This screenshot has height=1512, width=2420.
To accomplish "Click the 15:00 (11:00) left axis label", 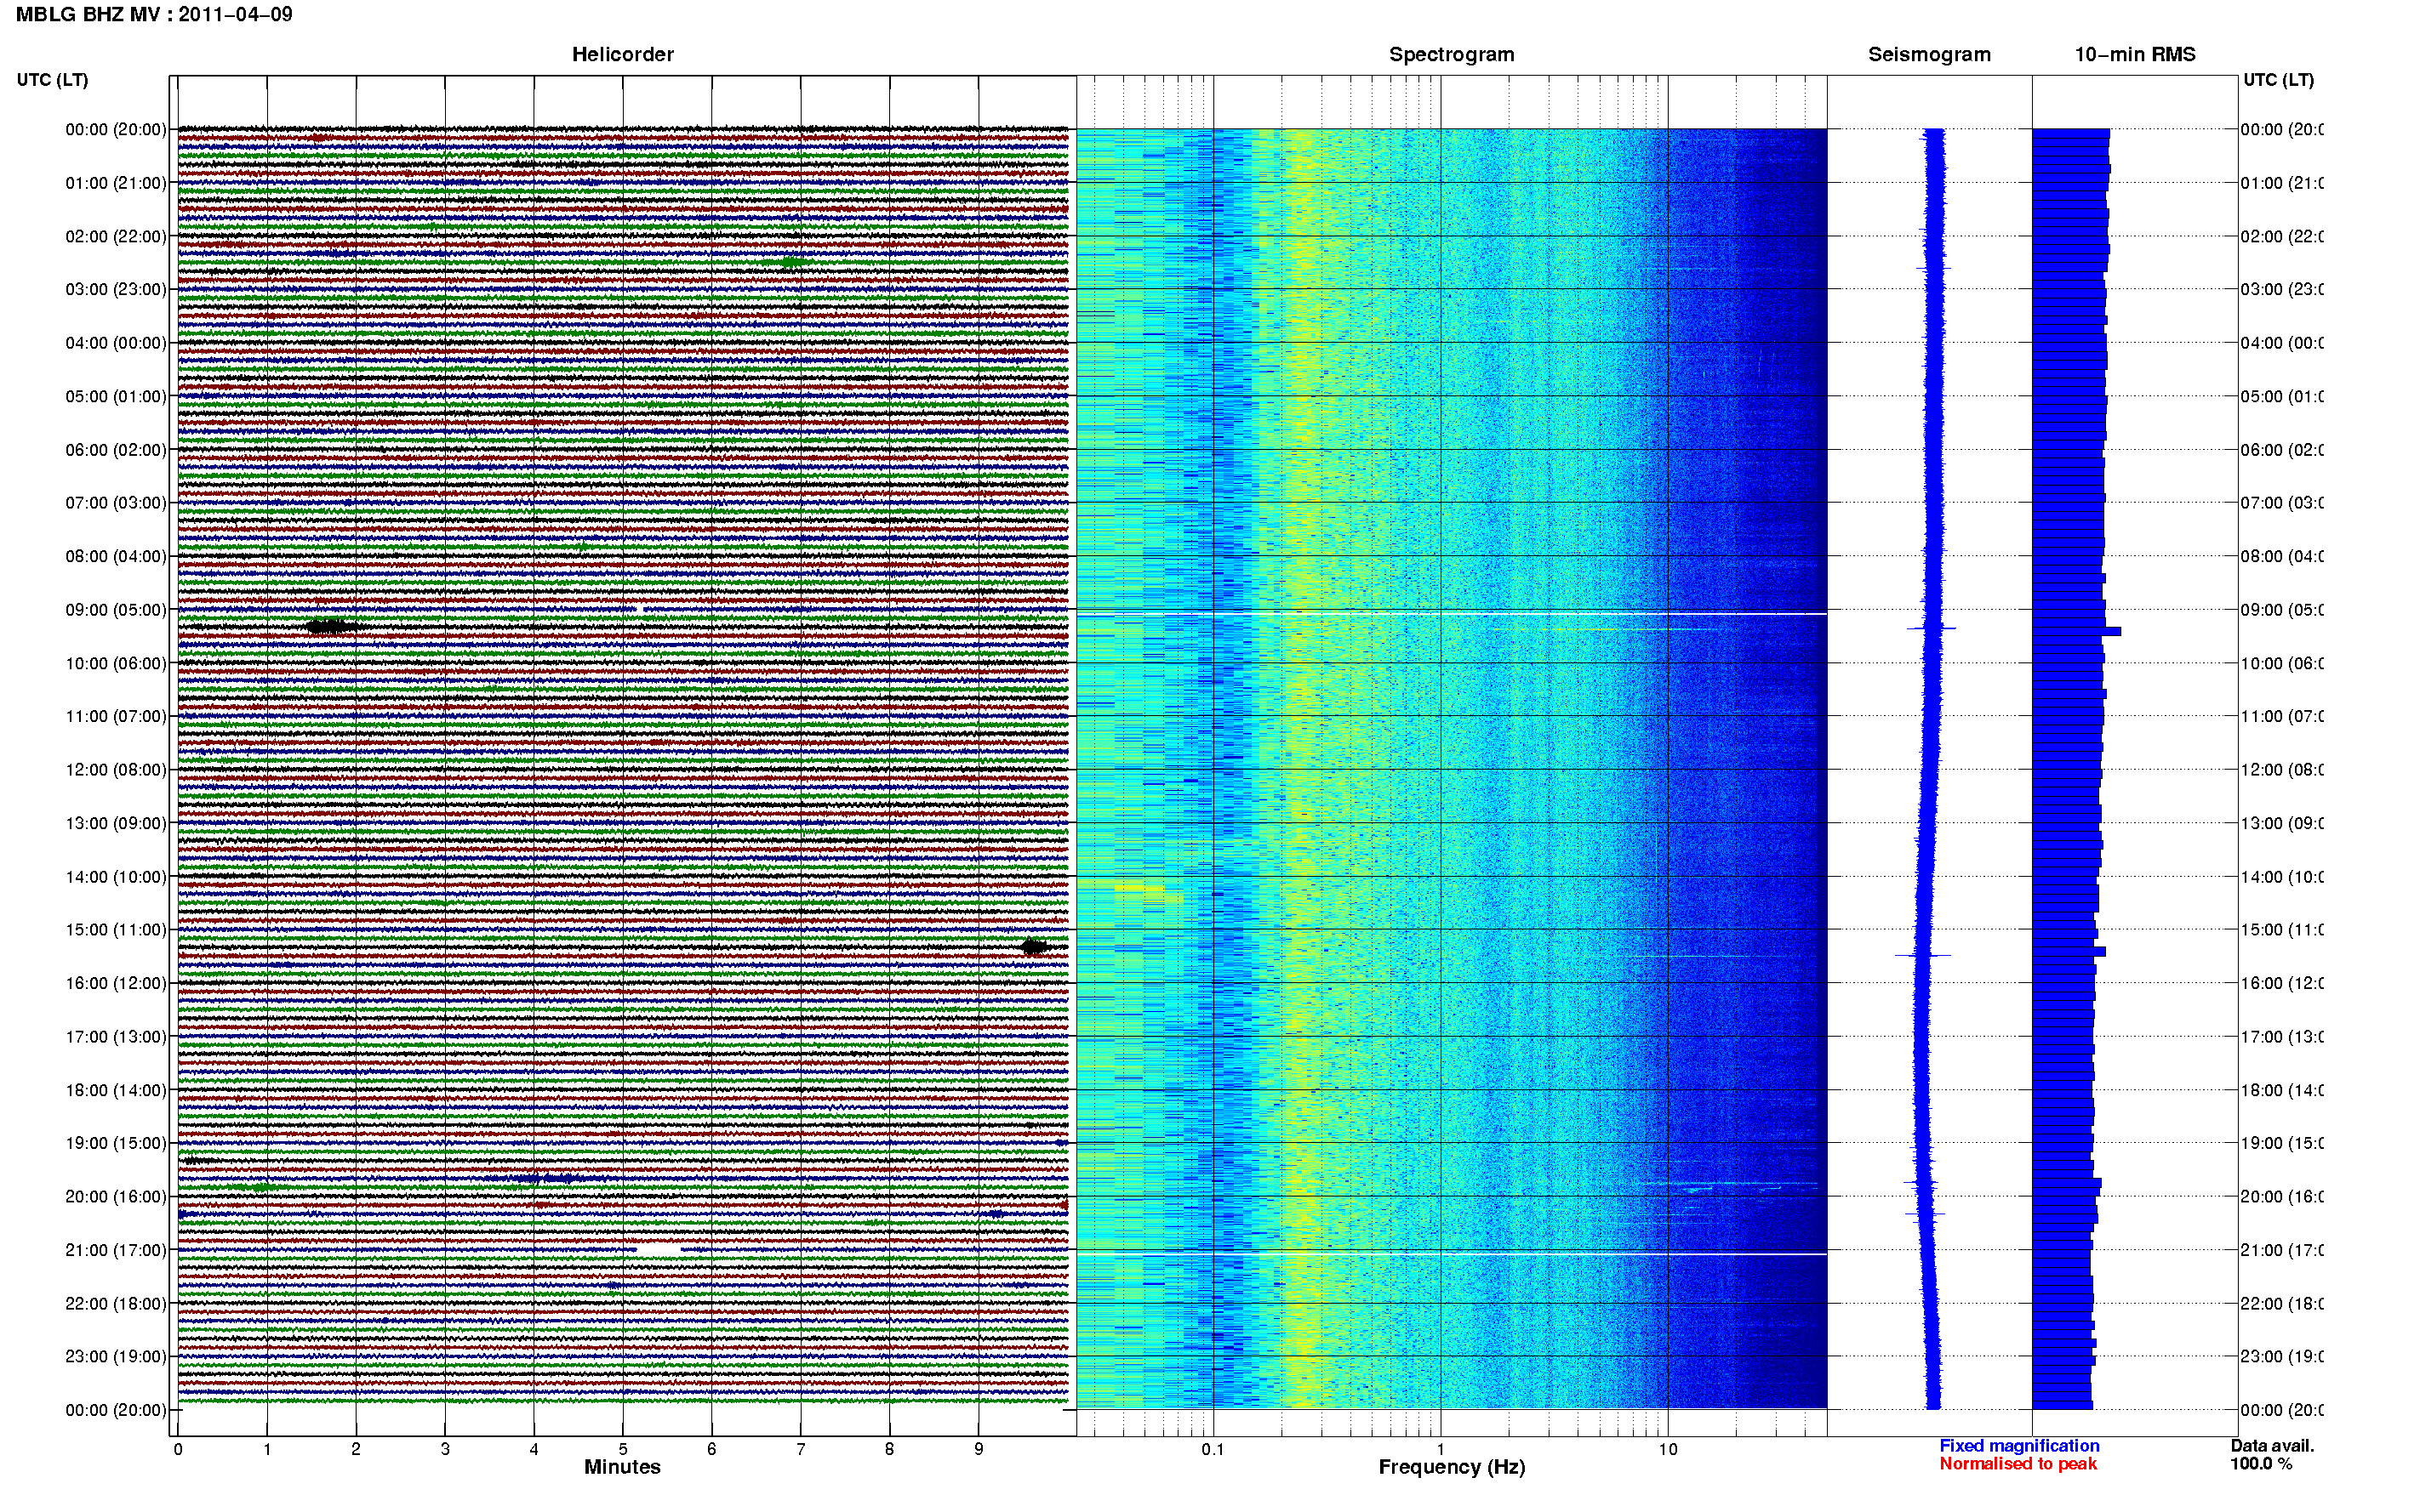I will tap(116, 929).
